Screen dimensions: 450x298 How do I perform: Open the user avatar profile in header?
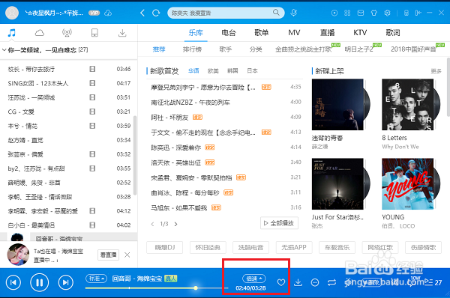click(12, 13)
